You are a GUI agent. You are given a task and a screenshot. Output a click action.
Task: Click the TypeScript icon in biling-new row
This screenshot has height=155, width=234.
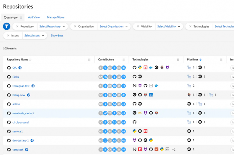point(151,95)
